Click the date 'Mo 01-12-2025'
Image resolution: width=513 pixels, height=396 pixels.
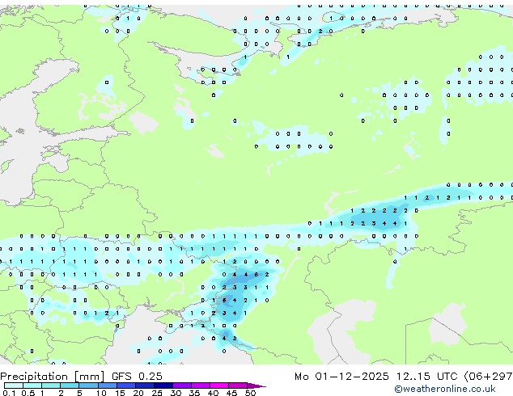click(x=341, y=377)
